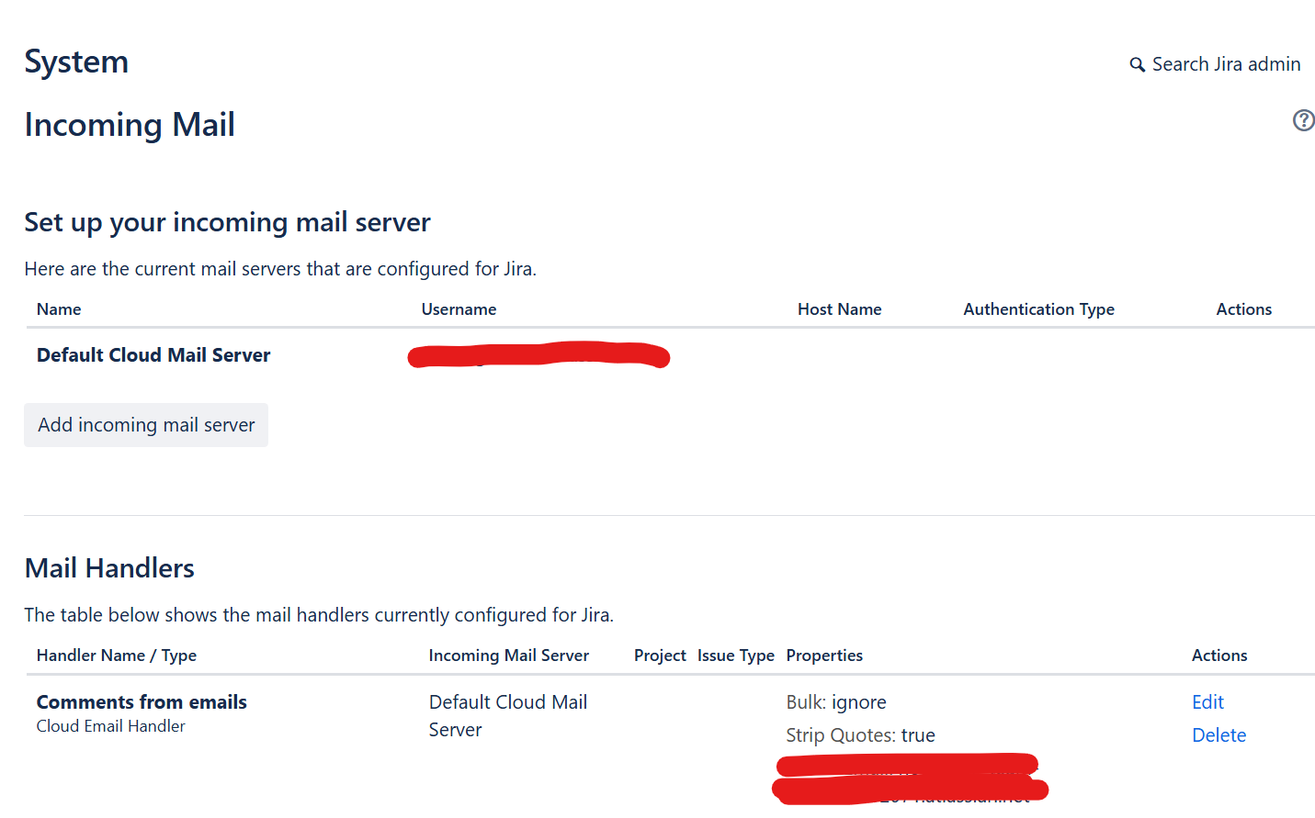Click the Comments from emails handler name
The image size is (1315, 818).
(x=142, y=702)
